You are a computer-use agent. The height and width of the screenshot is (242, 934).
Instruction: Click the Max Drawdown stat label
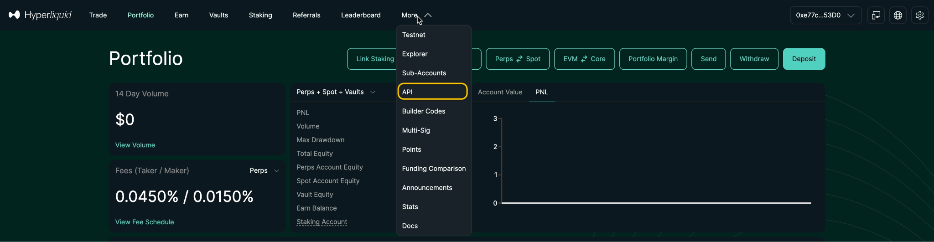321,140
